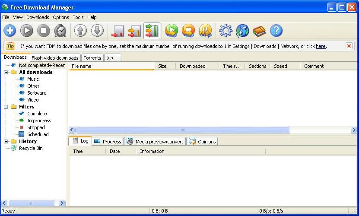Viewport: 359px width, 216px height.
Task: Switch to the Torrents tab
Action: click(92, 58)
